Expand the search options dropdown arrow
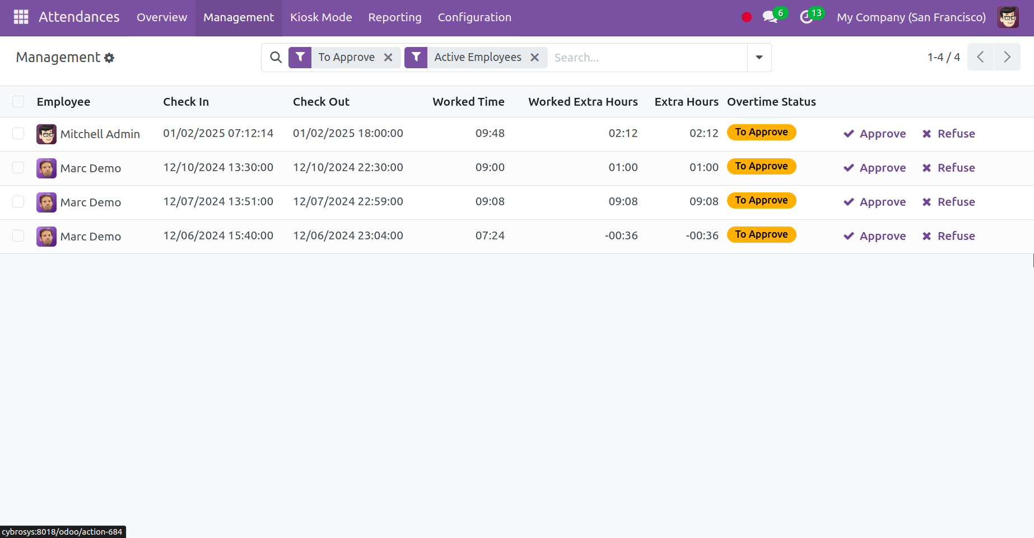Screen dimensions: 1034x538 click(x=759, y=57)
